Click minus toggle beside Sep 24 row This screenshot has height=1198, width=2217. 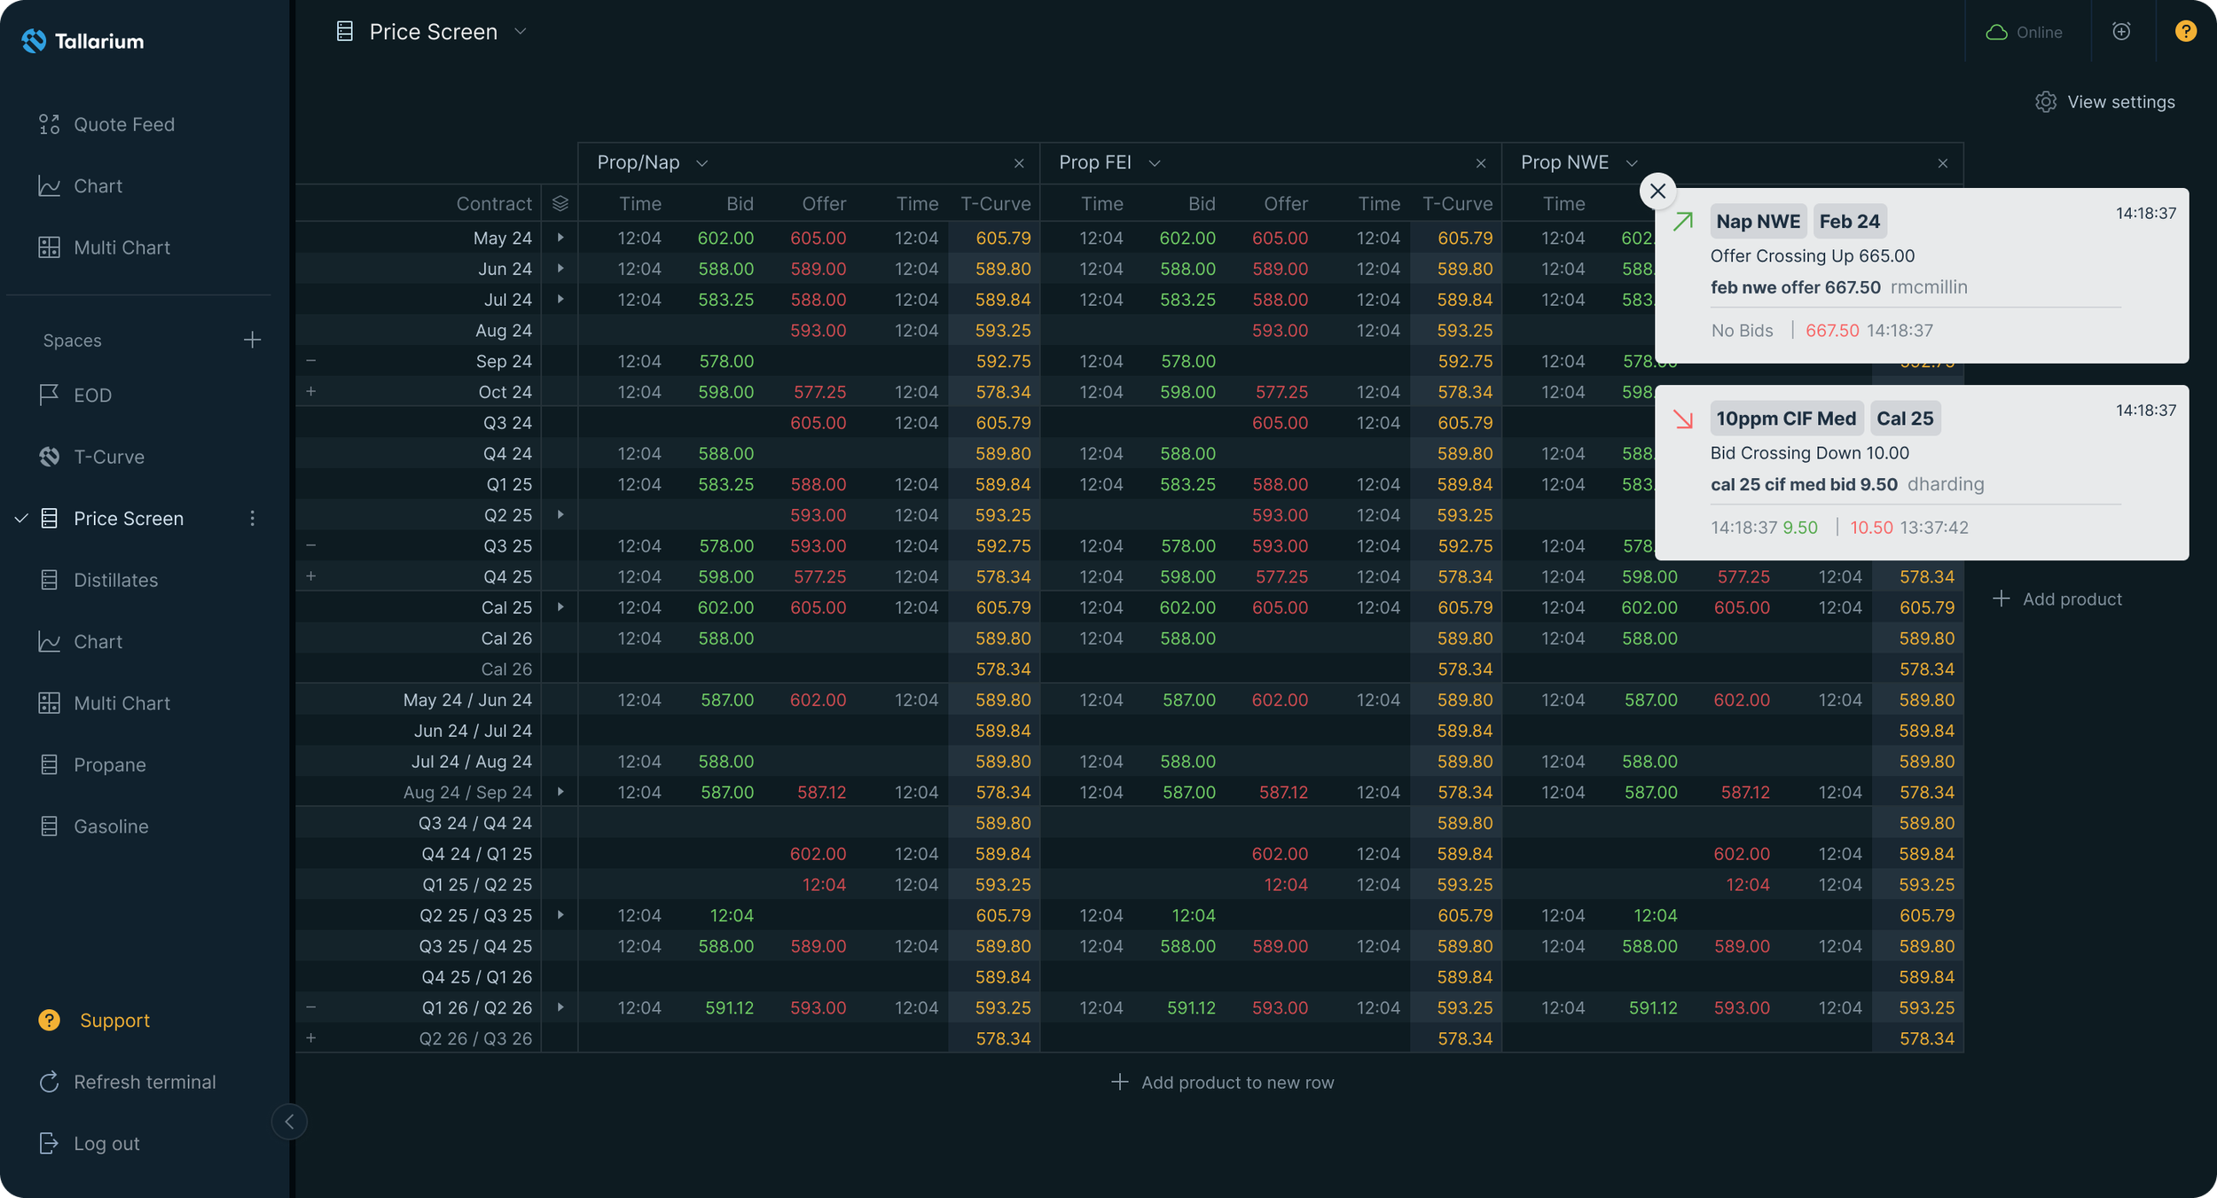pos(310,361)
